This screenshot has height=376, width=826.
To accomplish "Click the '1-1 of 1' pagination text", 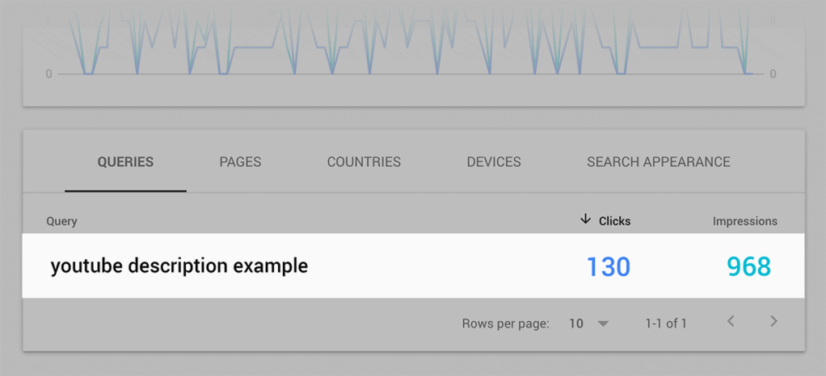I will click(x=666, y=324).
